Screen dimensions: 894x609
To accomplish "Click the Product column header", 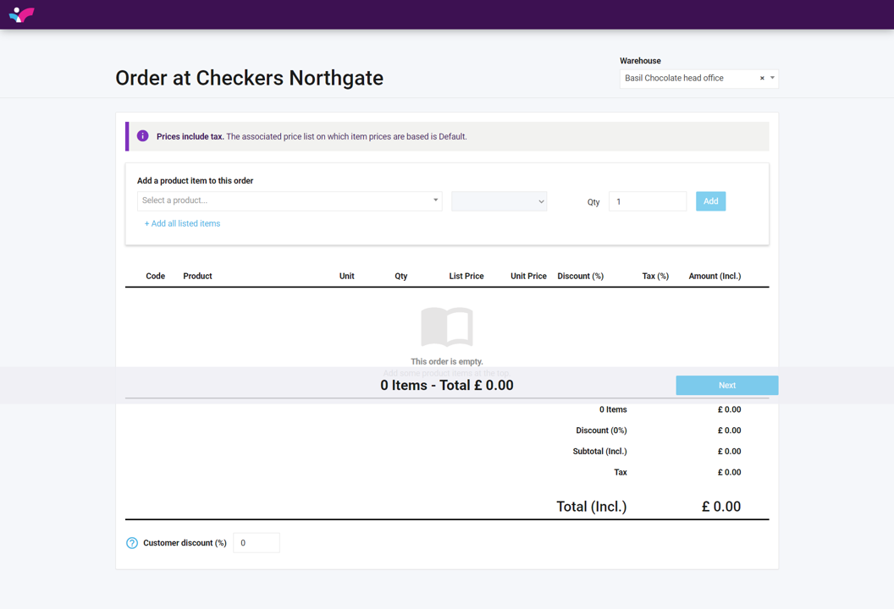I will (197, 276).
